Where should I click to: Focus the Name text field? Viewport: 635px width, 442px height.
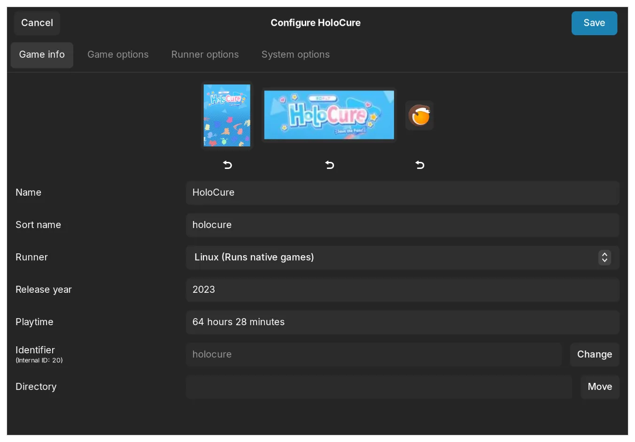pos(403,192)
